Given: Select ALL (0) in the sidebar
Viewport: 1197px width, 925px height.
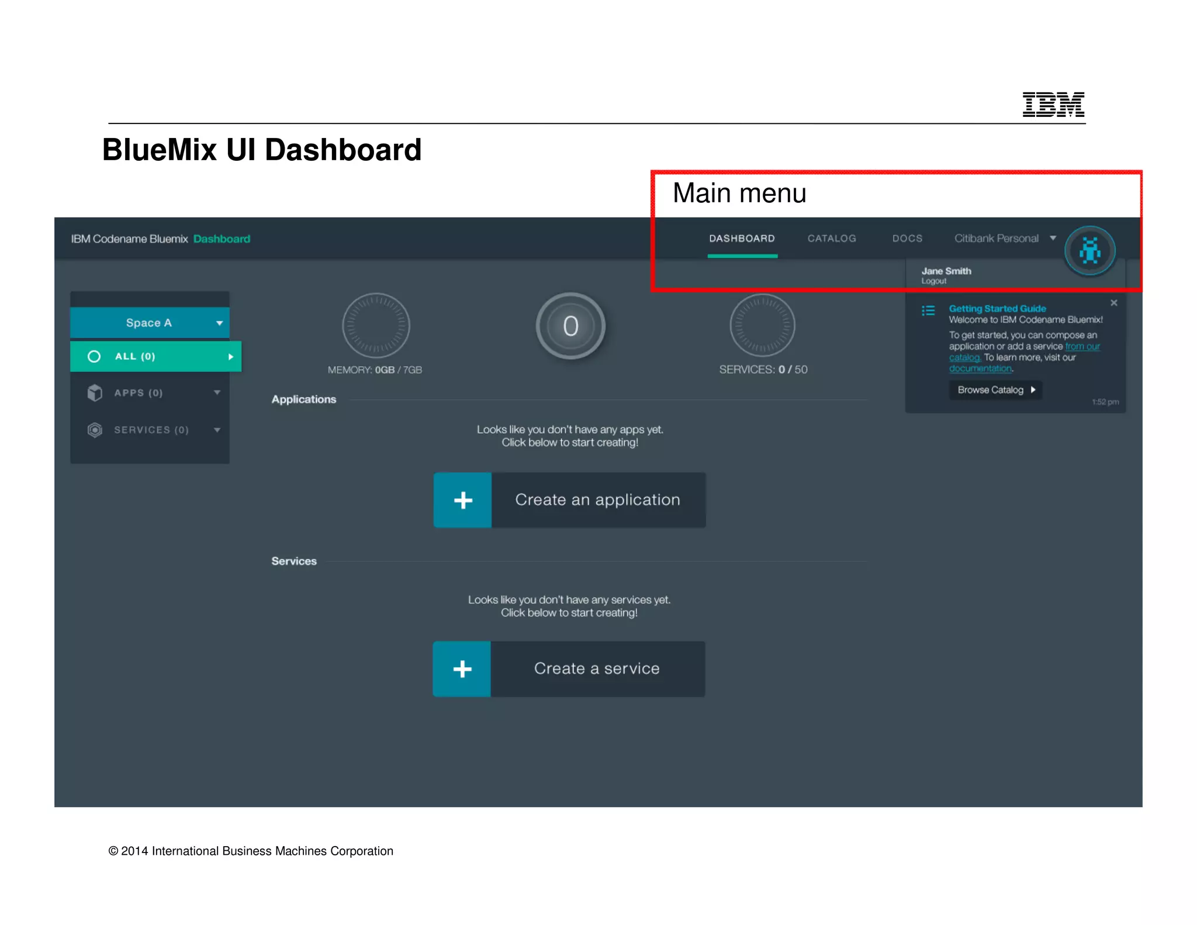Looking at the screenshot, I should tap(155, 357).
